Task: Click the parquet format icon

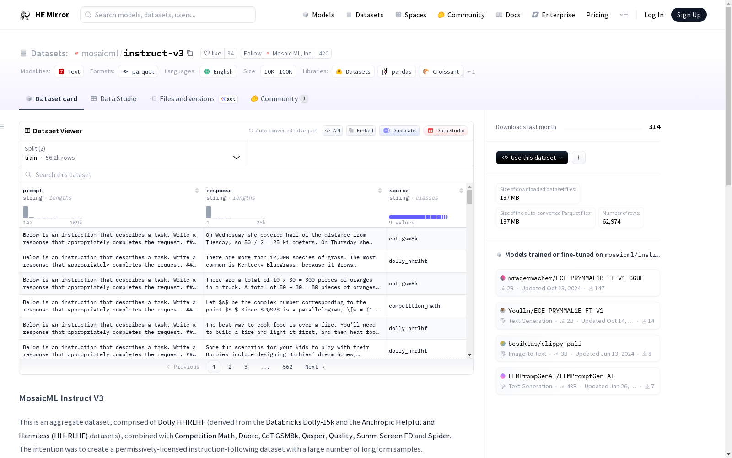Action: pyautogui.click(x=125, y=71)
